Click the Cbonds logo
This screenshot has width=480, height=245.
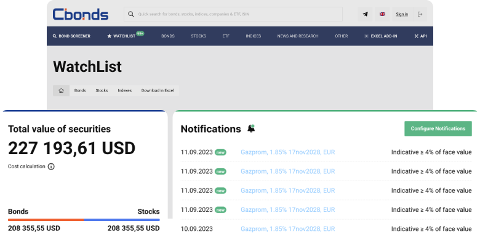81,14
